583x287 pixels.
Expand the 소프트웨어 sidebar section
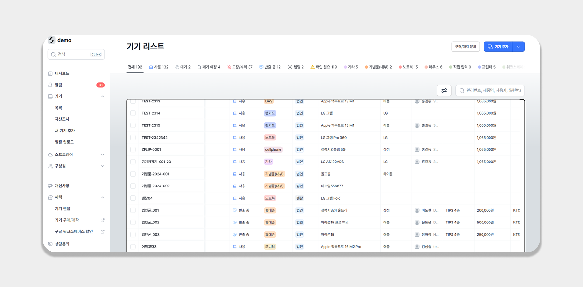click(x=102, y=155)
